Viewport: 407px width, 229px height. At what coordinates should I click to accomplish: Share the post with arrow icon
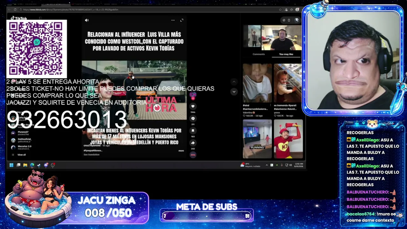[193, 143]
